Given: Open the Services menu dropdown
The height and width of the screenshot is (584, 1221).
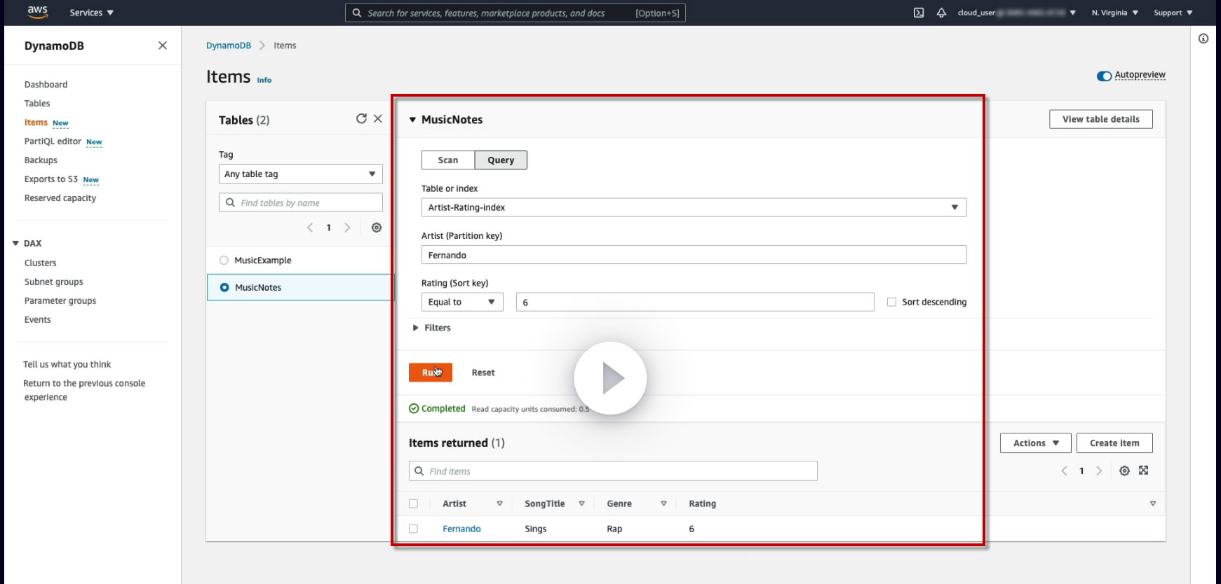Looking at the screenshot, I should click(x=91, y=13).
